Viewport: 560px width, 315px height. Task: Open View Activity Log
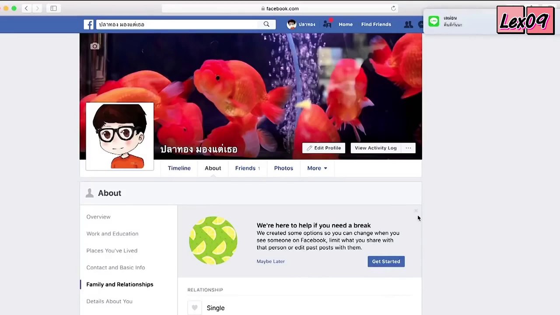(x=376, y=148)
